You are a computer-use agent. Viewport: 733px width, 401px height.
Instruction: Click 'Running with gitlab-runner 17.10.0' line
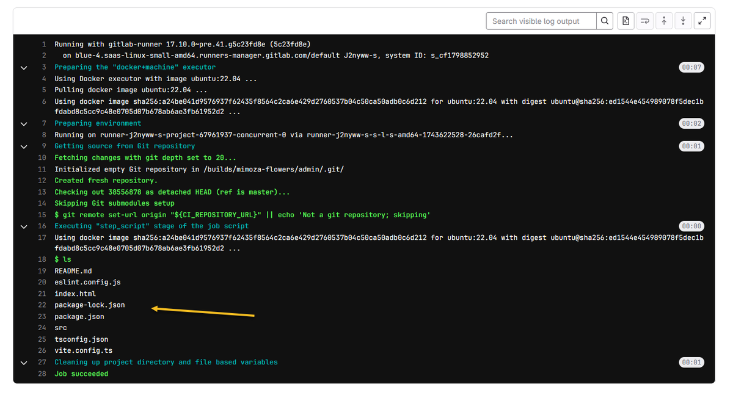pos(183,45)
